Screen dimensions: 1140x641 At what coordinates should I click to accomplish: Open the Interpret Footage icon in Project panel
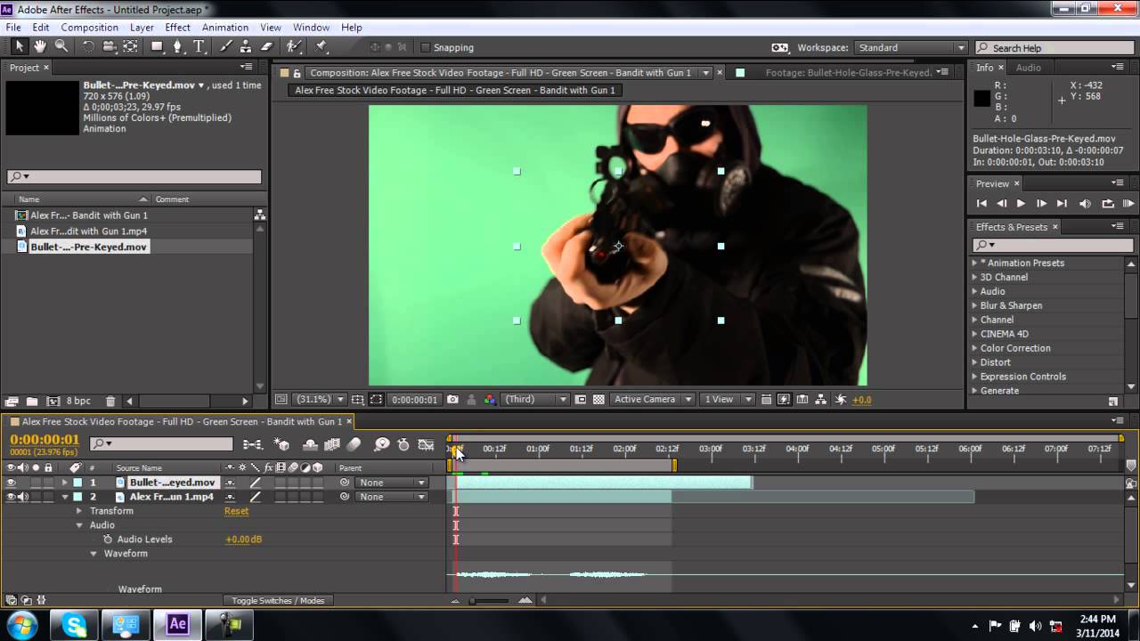click(12, 402)
